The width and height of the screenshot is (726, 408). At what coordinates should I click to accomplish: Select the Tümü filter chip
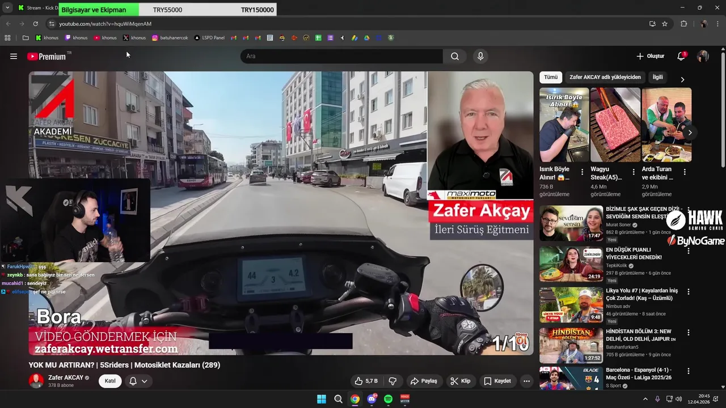pos(551,77)
